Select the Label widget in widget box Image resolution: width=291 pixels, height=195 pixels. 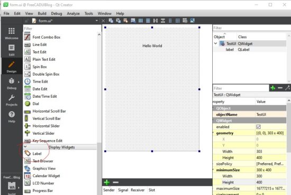point(37,153)
